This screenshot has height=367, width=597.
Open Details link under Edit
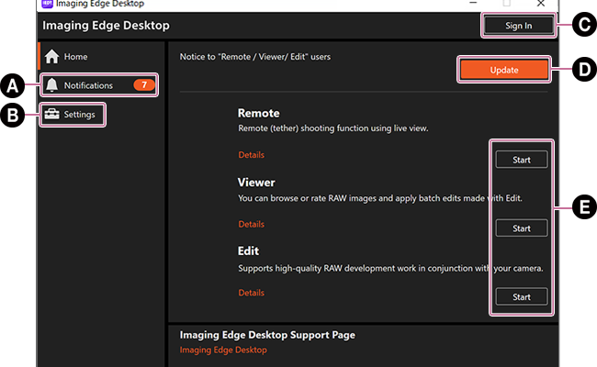pos(252,293)
